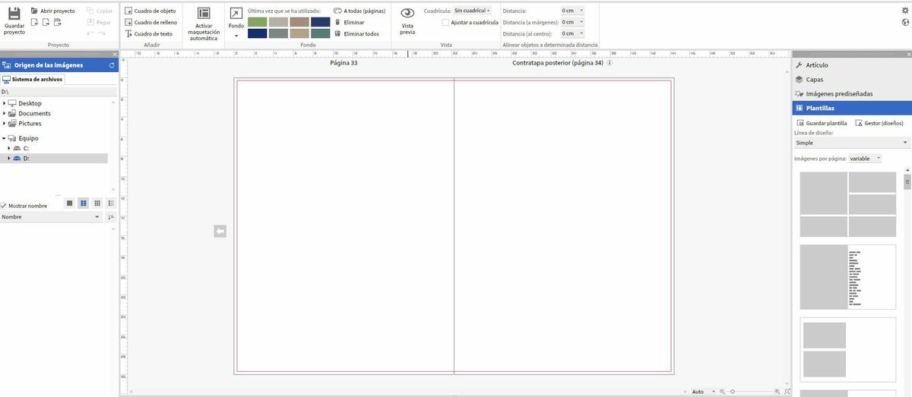Viewport: 912px width, 397px height.
Task: Click the globe language icon
Action: tap(904, 21)
